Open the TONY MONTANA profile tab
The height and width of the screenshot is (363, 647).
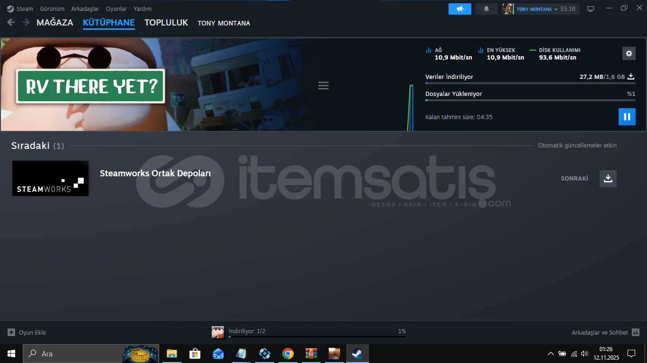[x=224, y=23]
